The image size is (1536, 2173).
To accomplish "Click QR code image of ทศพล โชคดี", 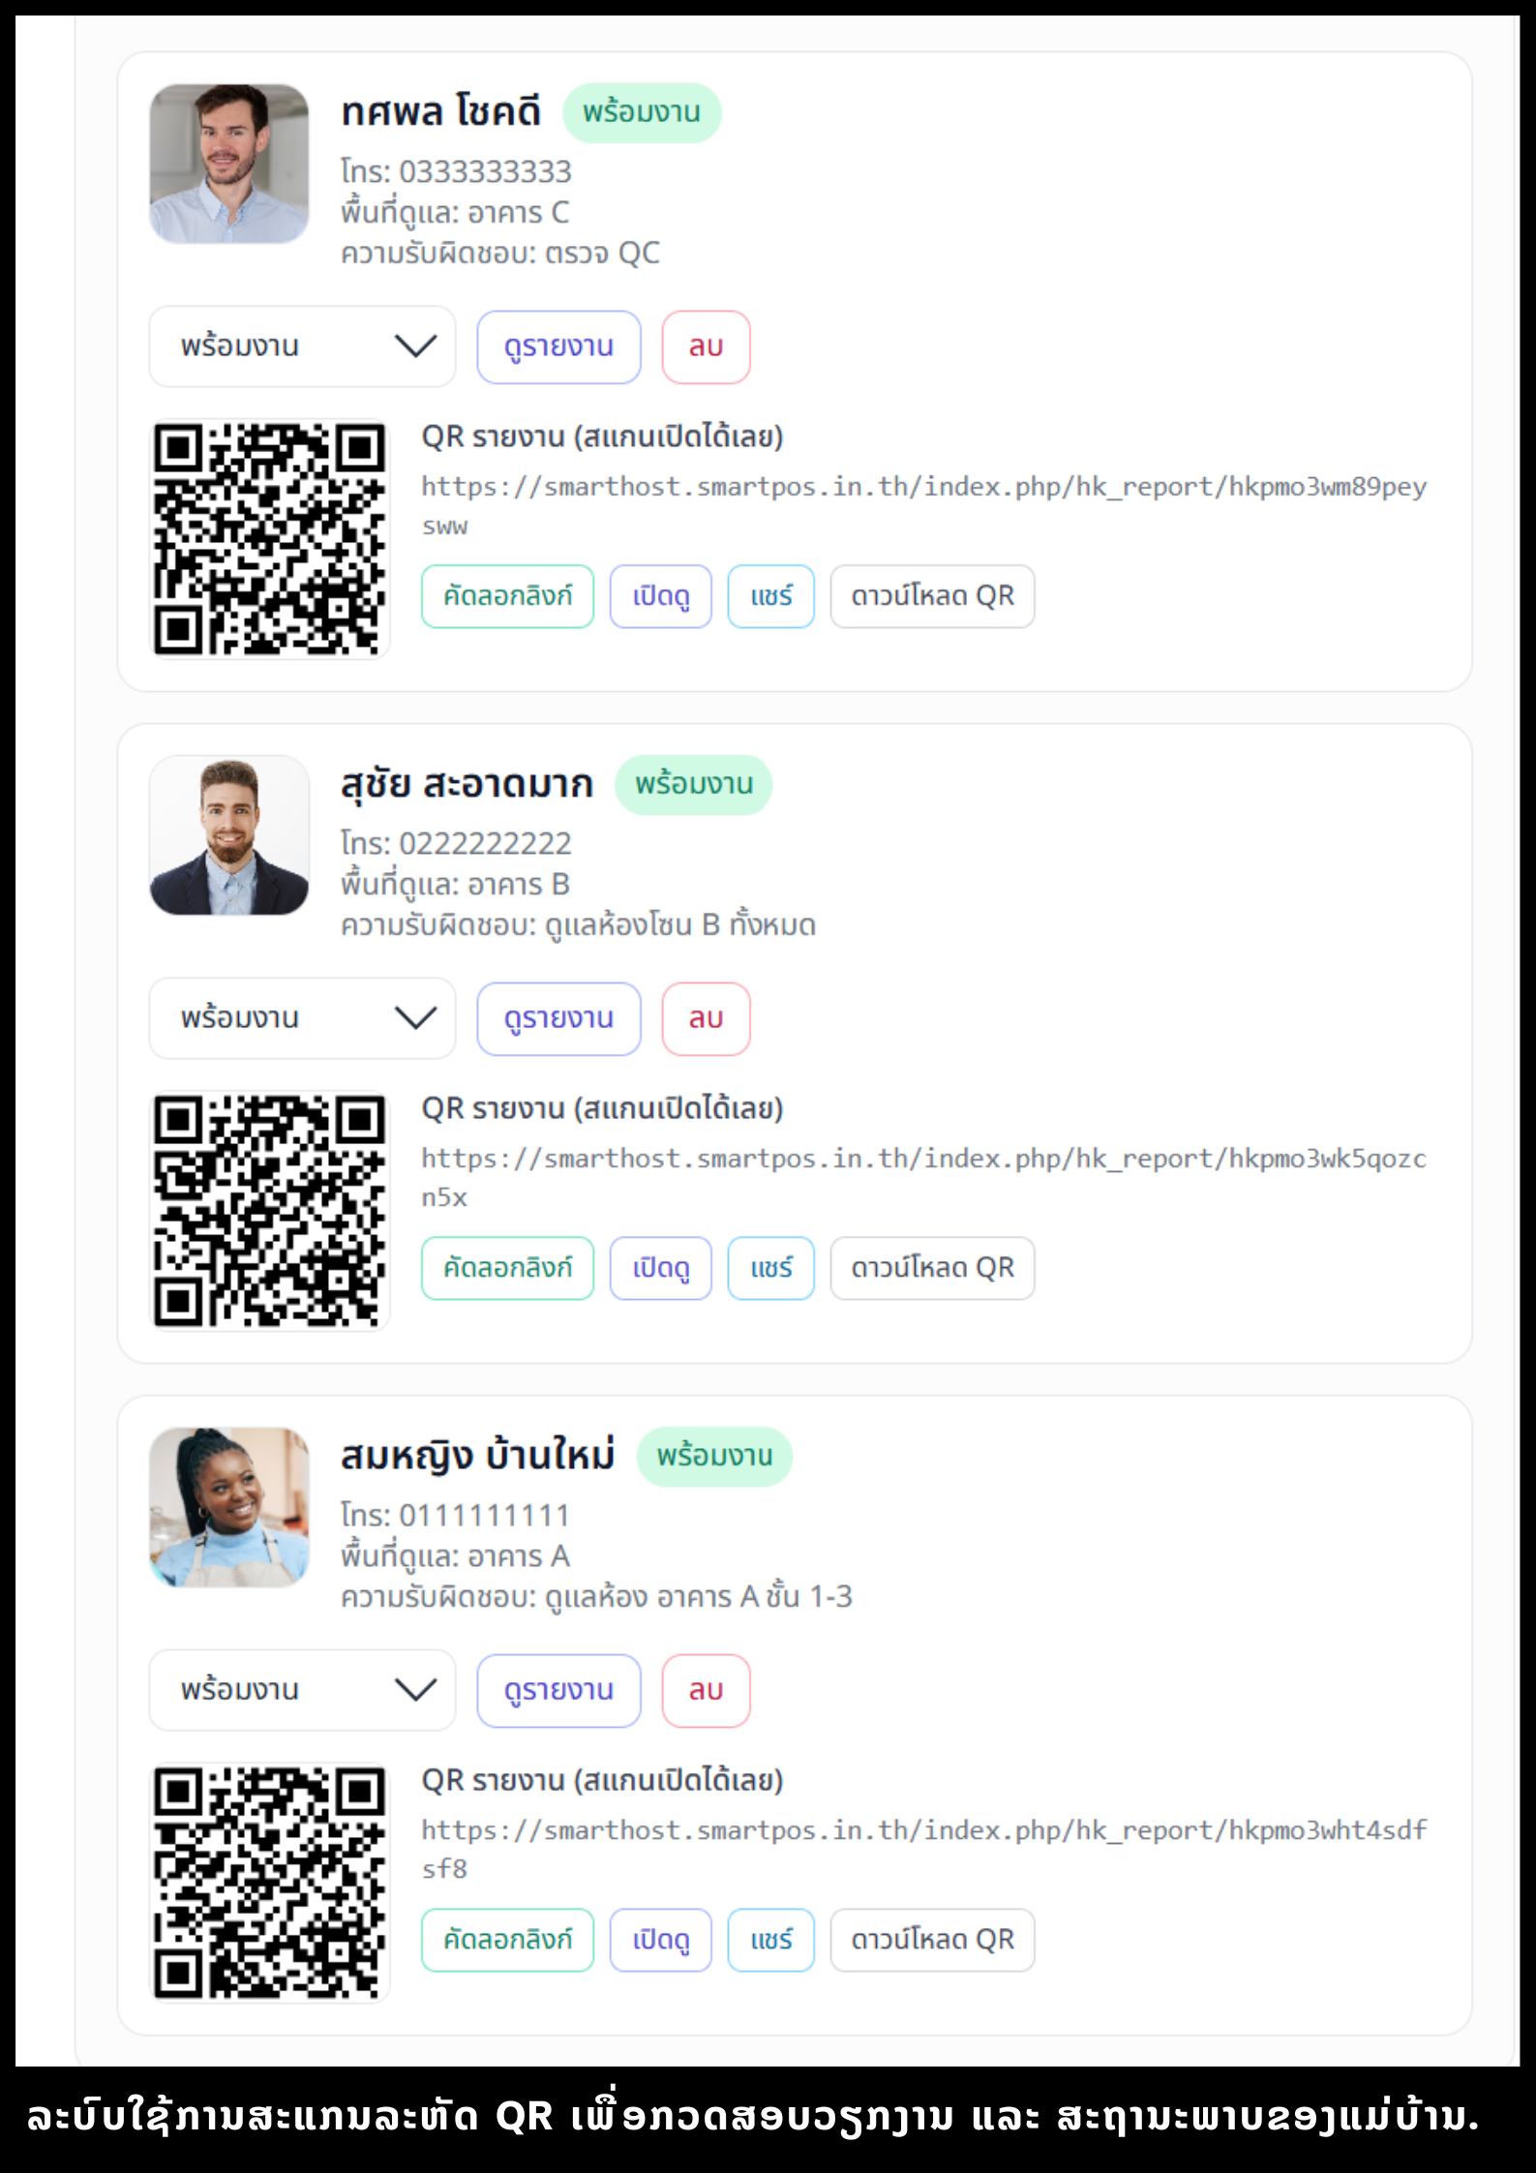I will pos(269,538).
